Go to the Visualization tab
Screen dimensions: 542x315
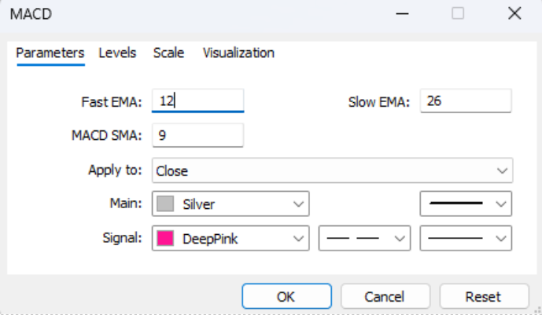coord(238,53)
